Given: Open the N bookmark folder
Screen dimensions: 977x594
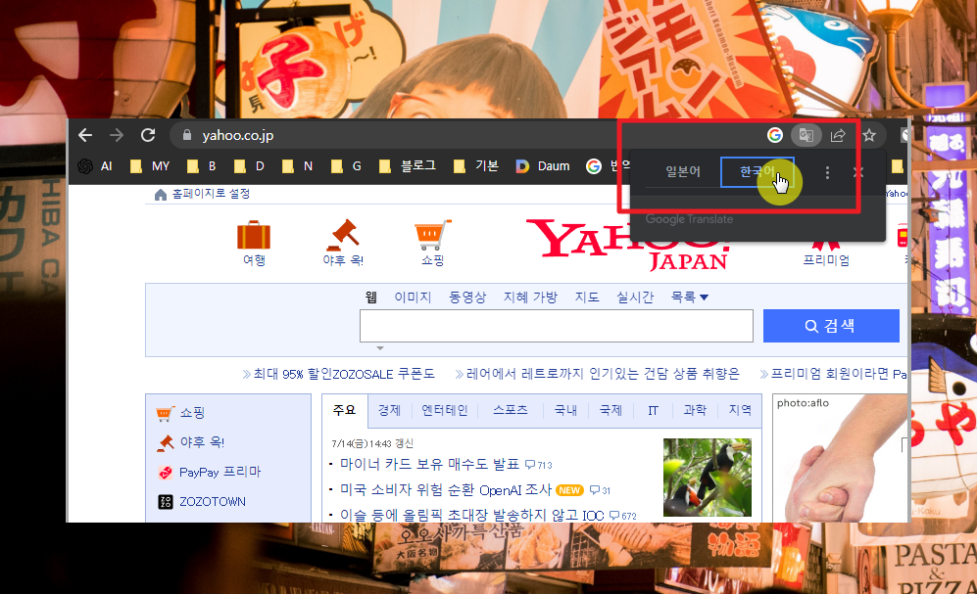Looking at the screenshot, I should (x=297, y=166).
